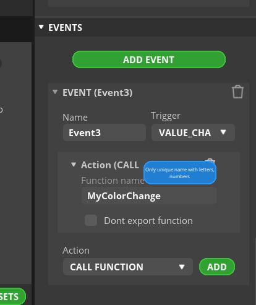Click the EVENTS section header title
256x305 pixels.
65,28
